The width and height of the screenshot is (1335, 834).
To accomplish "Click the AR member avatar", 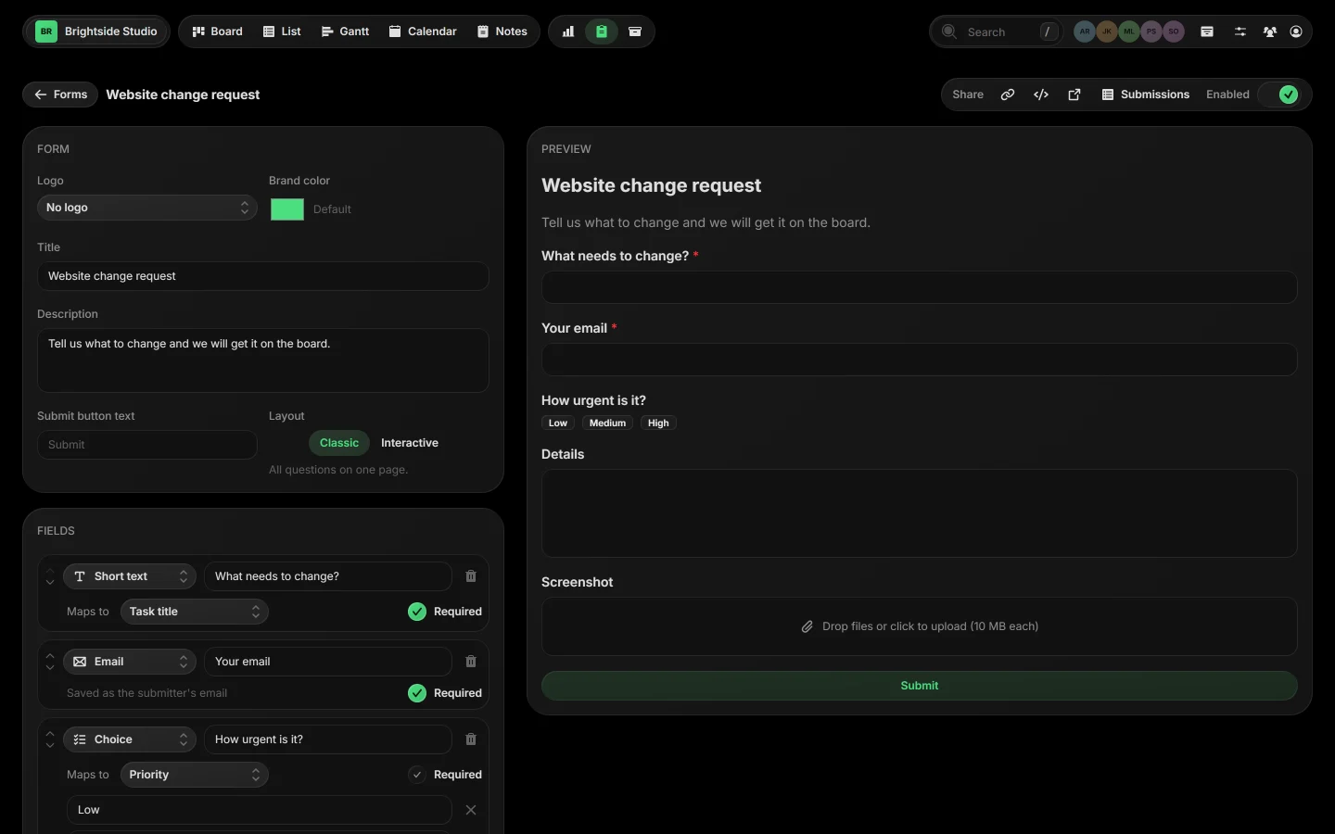I will [x=1085, y=32].
